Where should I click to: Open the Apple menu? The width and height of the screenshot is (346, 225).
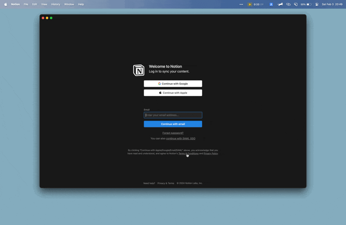pos(6,4)
